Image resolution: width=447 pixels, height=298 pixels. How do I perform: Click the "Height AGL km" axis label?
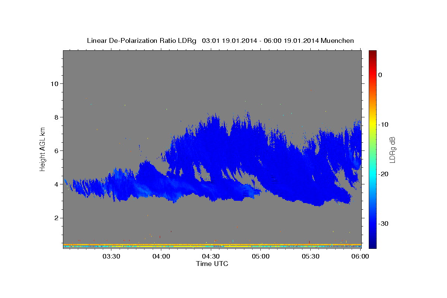43,149
